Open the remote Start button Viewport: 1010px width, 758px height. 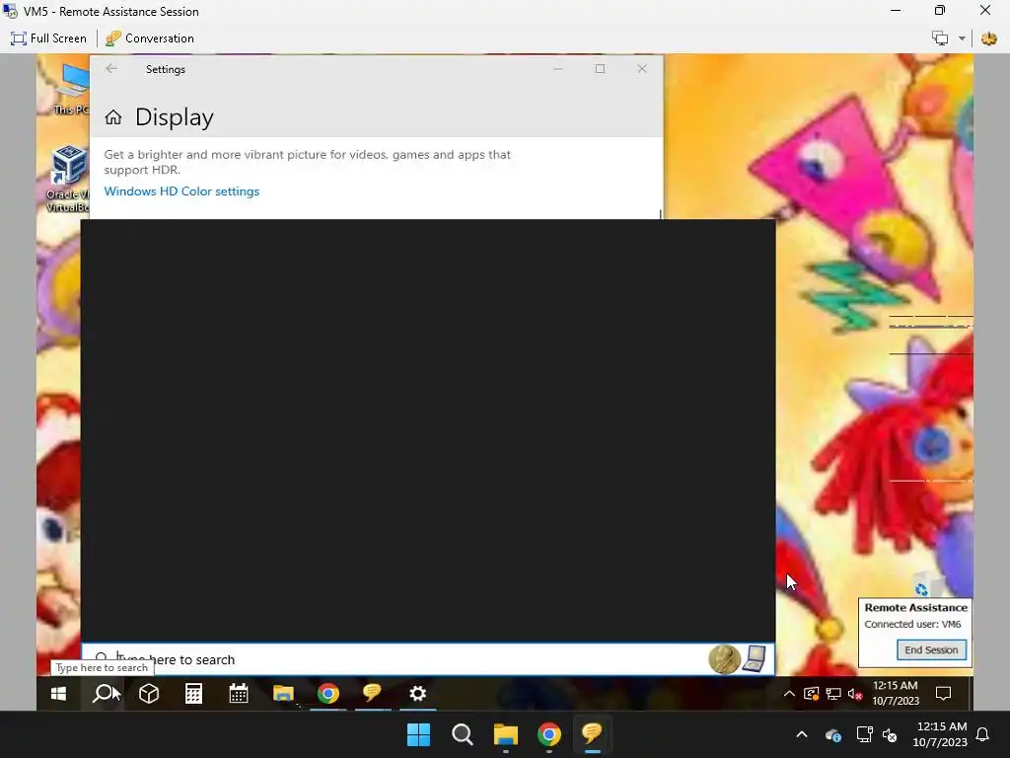[58, 694]
